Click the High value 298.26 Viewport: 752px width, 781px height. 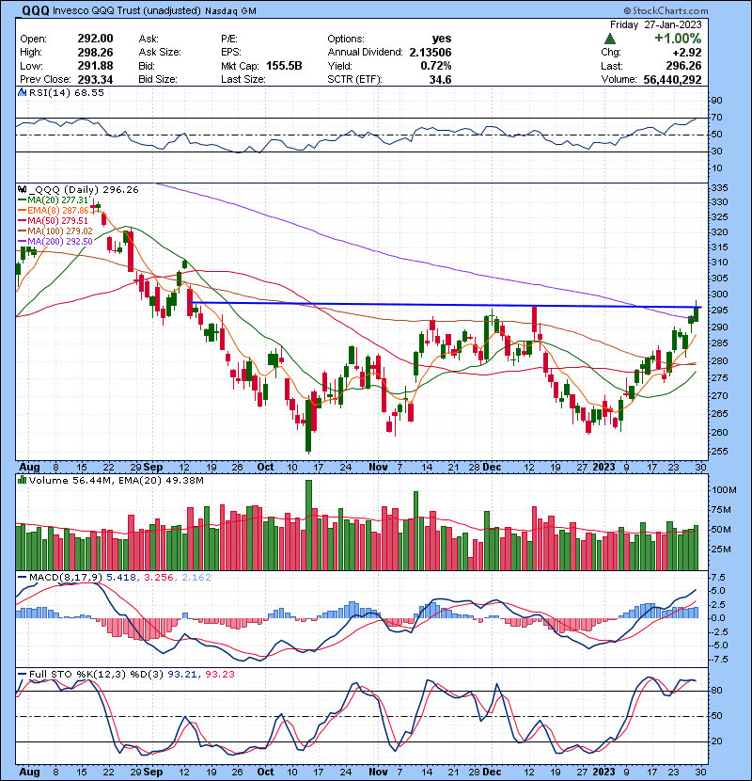(x=95, y=53)
